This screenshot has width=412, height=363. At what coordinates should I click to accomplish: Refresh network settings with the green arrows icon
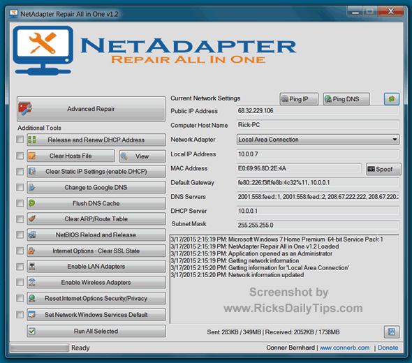coord(392,99)
